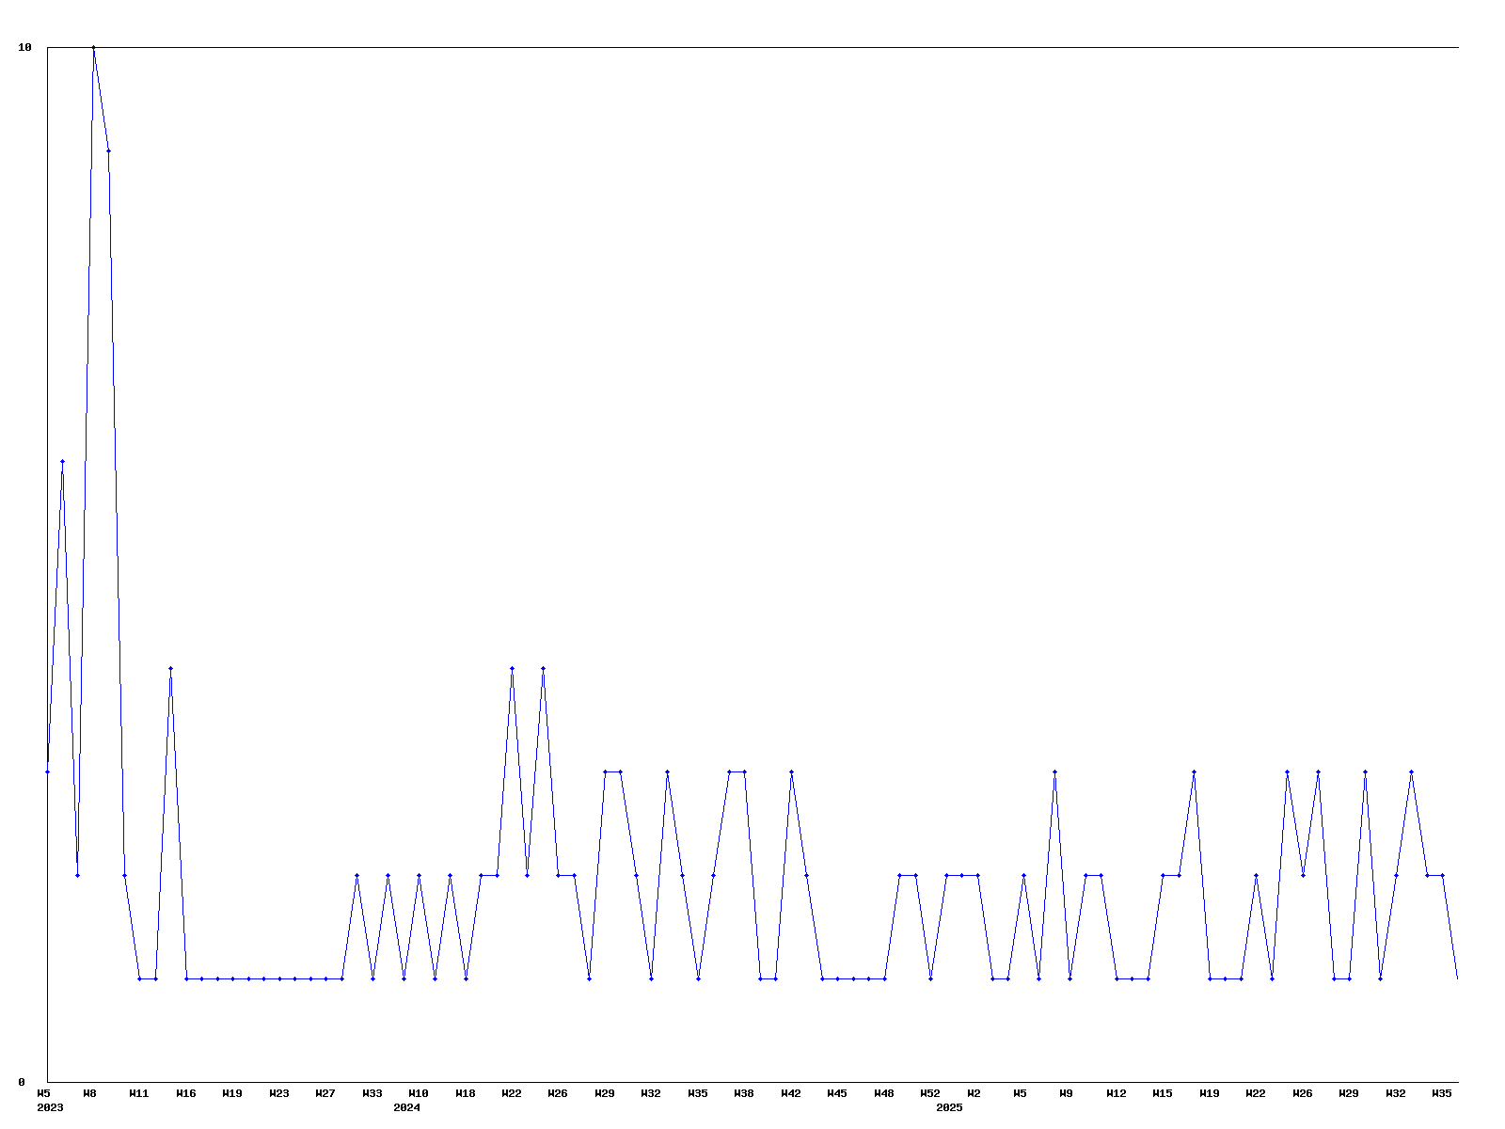Click the W27 x-axis label

pos(325,1093)
